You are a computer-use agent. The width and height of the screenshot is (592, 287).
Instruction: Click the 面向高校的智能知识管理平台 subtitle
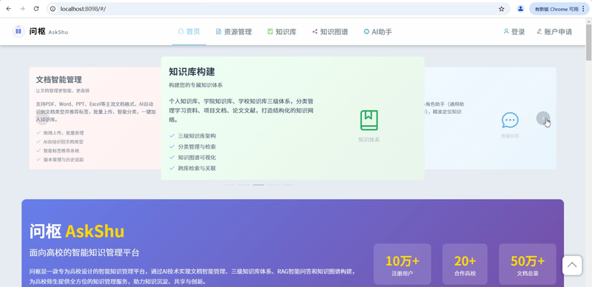(x=84, y=253)
